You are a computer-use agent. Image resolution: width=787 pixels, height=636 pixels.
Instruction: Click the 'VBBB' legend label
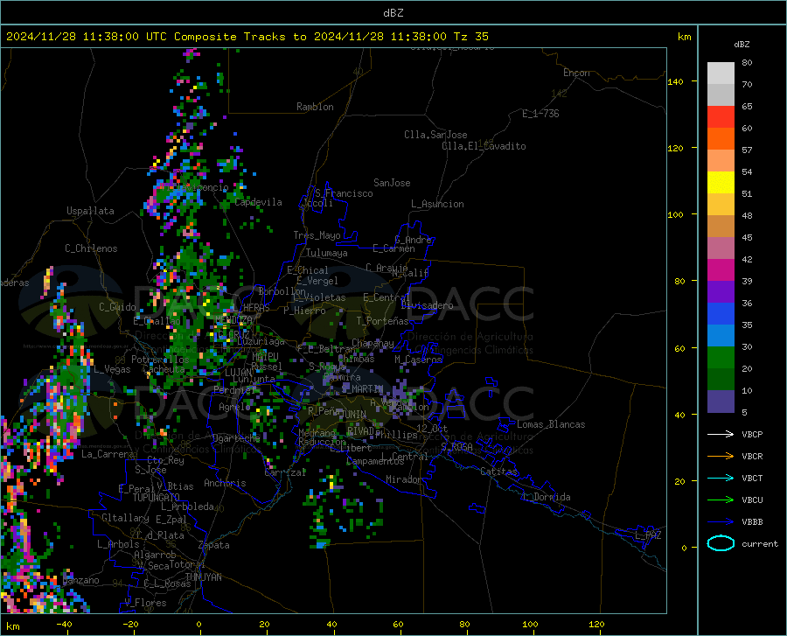click(752, 522)
